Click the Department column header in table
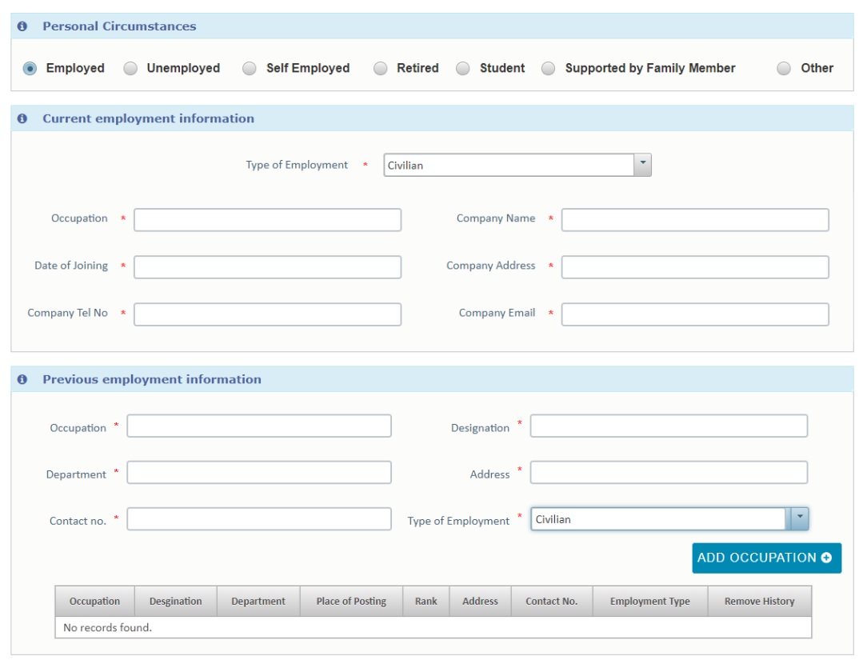This screenshot has width=863, height=672. (258, 602)
